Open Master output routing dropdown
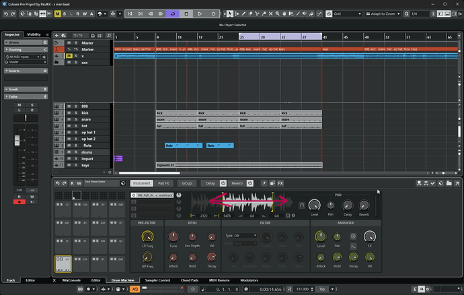The width and height of the screenshot is (464, 295). click(x=26, y=62)
